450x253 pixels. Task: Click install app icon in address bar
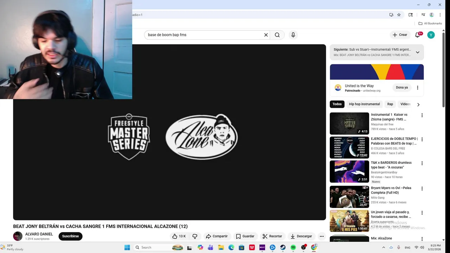(x=391, y=15)
